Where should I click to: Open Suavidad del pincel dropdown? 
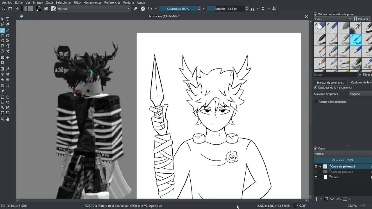click(x=360, y=94)
